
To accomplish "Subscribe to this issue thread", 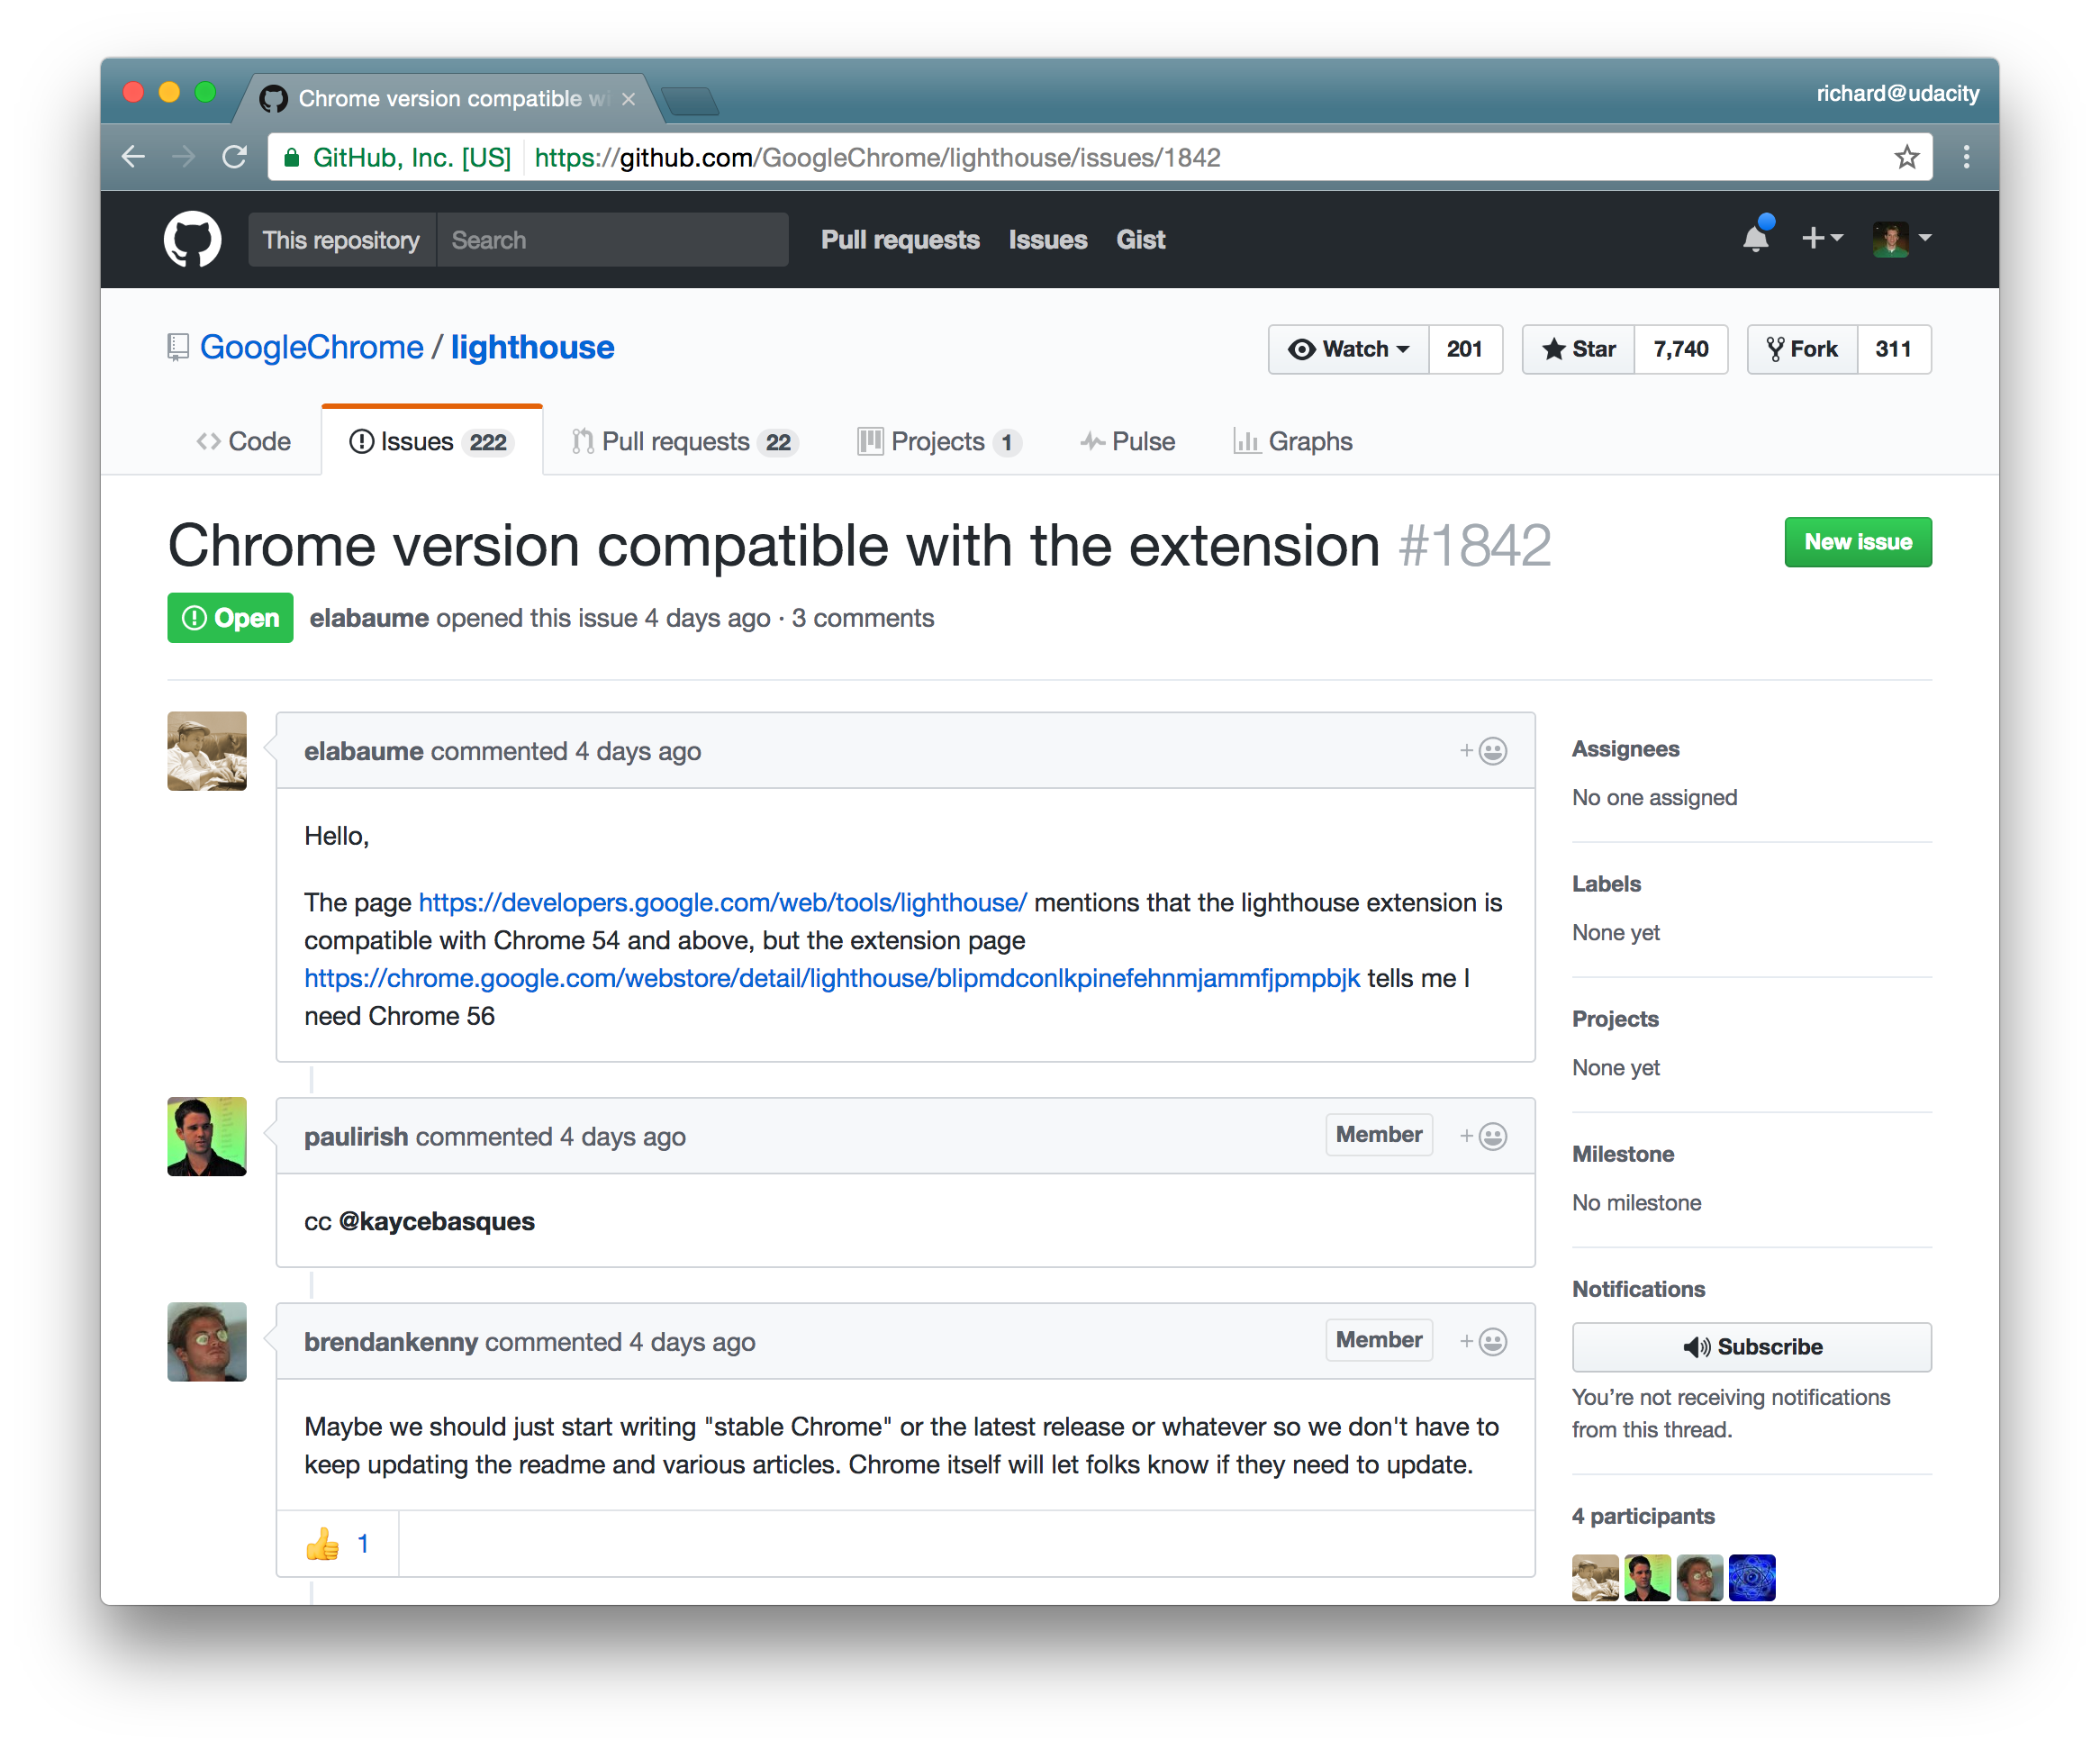I will (x=1751, y=1347).
